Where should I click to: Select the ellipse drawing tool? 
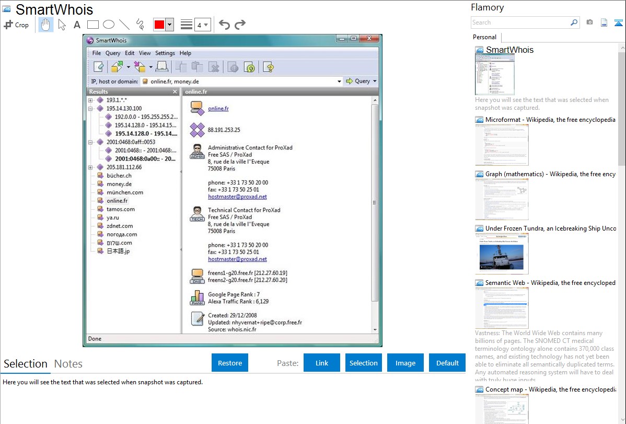[109, 25]
